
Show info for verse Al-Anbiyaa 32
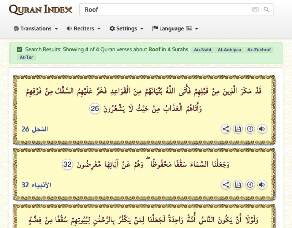[x=250, y=185]
